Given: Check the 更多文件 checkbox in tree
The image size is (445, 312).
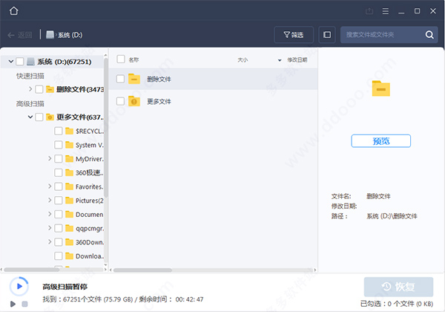Looking at the screenshot, I should 39,117.
